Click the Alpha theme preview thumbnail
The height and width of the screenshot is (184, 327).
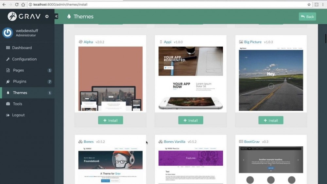coord(111,79)
